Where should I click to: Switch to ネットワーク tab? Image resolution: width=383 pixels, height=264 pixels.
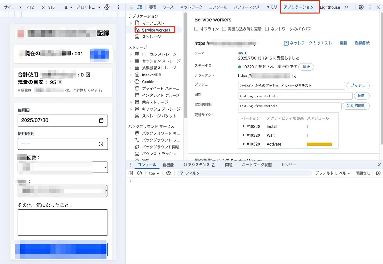pyautogui.click(x=191, y=7)
